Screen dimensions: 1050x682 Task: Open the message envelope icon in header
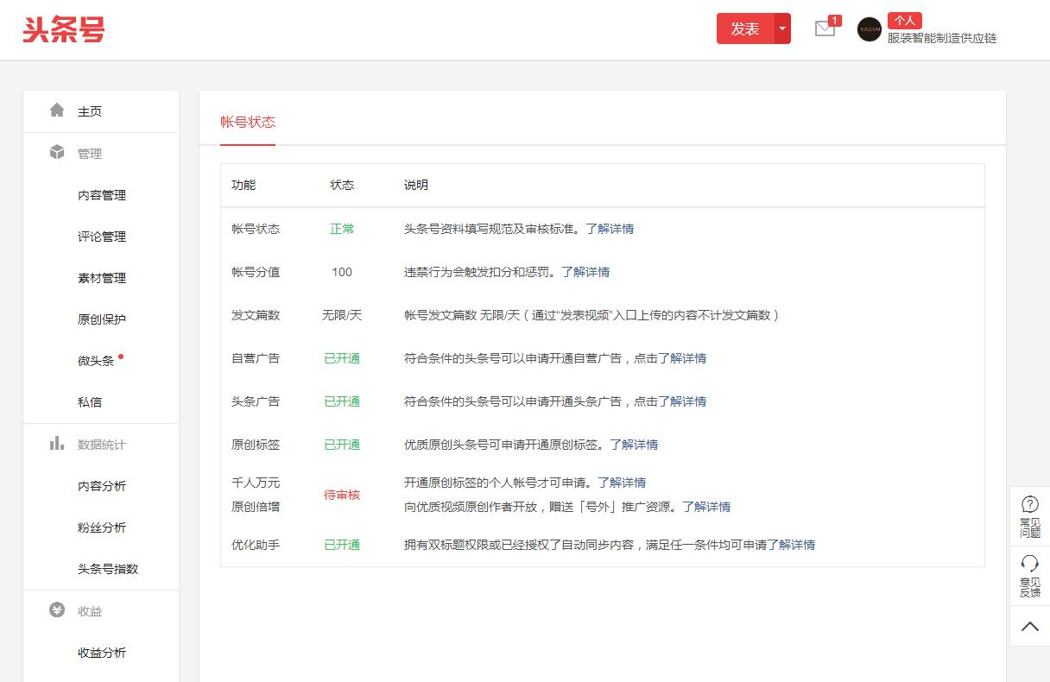823,30
